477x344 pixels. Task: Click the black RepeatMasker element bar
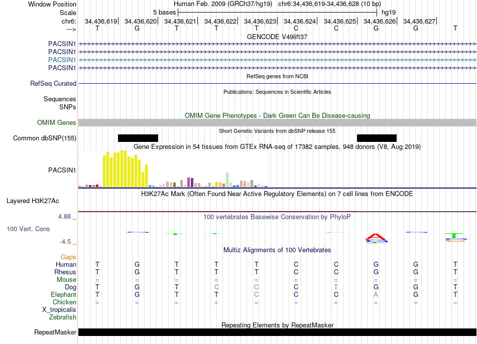[x=278, y=332]
